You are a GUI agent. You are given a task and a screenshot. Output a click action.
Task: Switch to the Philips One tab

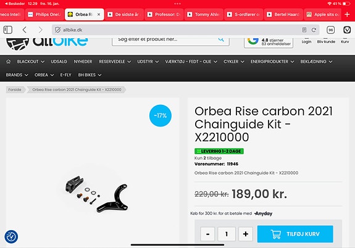tap(44, 14)
